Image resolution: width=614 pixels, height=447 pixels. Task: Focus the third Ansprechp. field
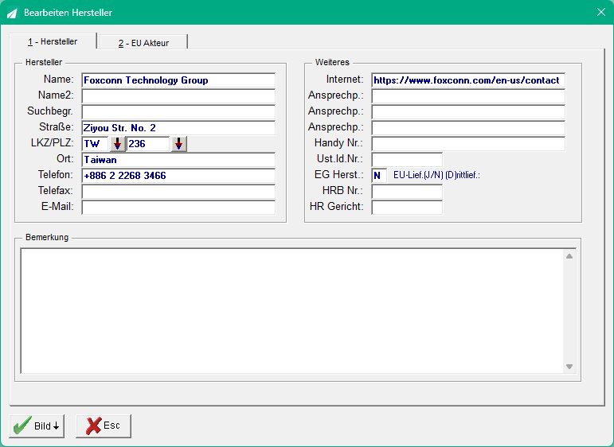pyautogui.click(x=468, y=128)
